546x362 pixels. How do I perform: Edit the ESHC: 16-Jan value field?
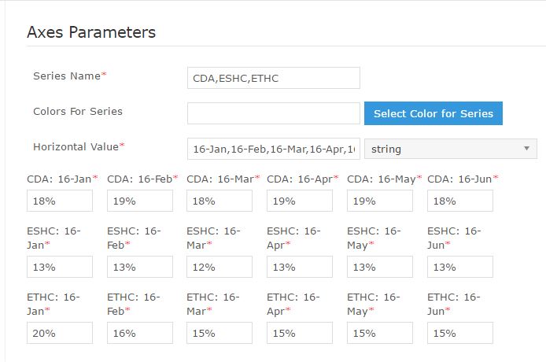point(60,267)
